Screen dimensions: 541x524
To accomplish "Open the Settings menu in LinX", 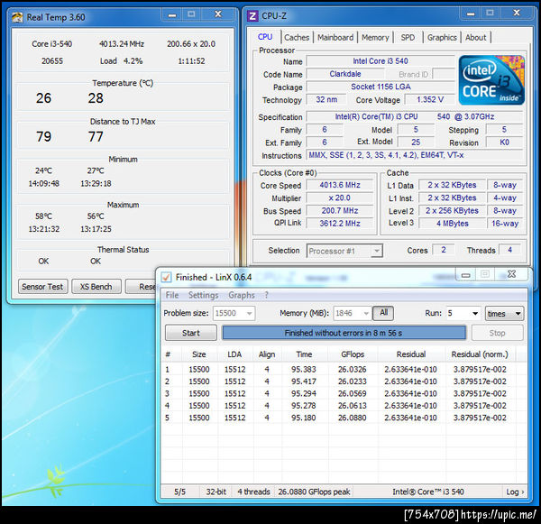I will pyautogui.click(x=203, y=295).
